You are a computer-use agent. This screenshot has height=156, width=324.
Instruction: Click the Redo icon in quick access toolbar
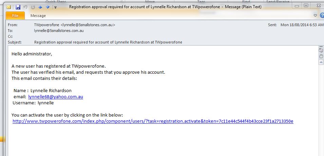pyautogui.click(x=33, y=7)
